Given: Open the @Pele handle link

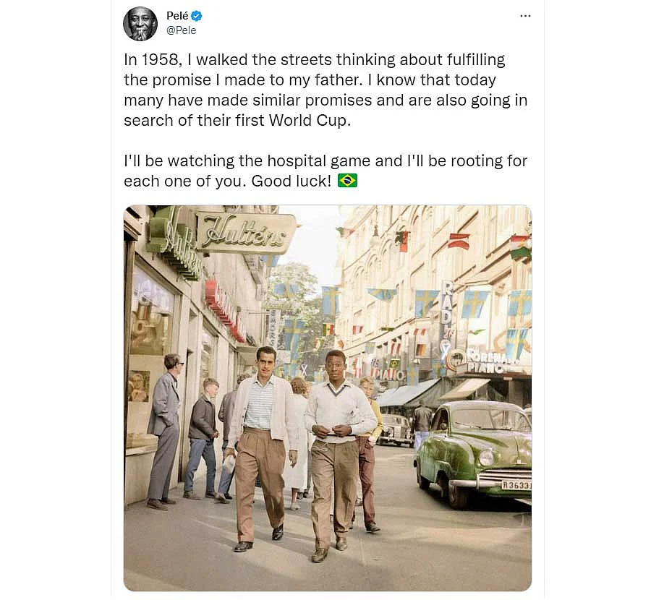Looking at the screenshot, I should [x=181, y=30].
